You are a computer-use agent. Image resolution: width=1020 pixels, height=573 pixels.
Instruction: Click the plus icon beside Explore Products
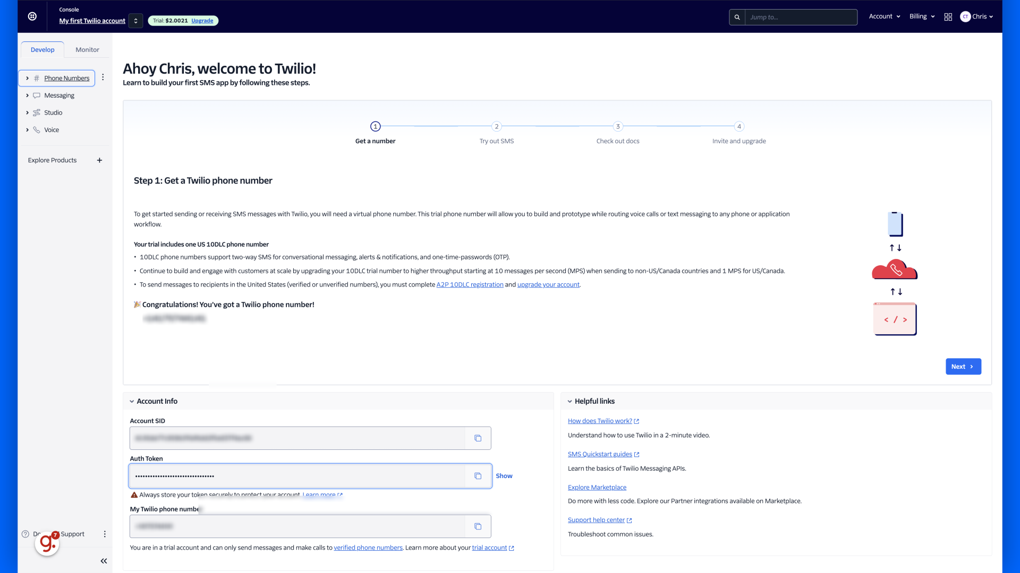(x=99, y=160)
